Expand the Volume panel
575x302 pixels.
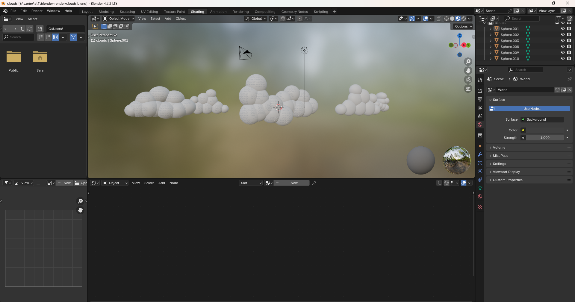499,148
